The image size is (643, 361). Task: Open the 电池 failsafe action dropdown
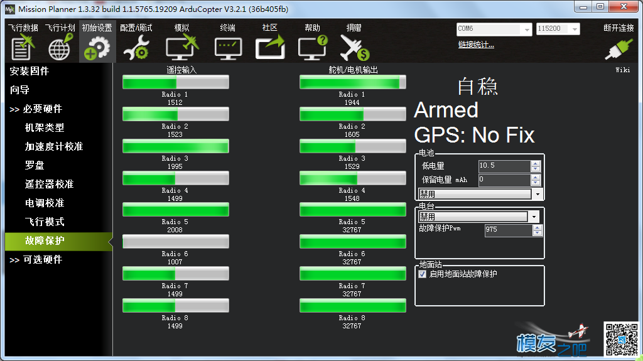click(x=538, y=194)
